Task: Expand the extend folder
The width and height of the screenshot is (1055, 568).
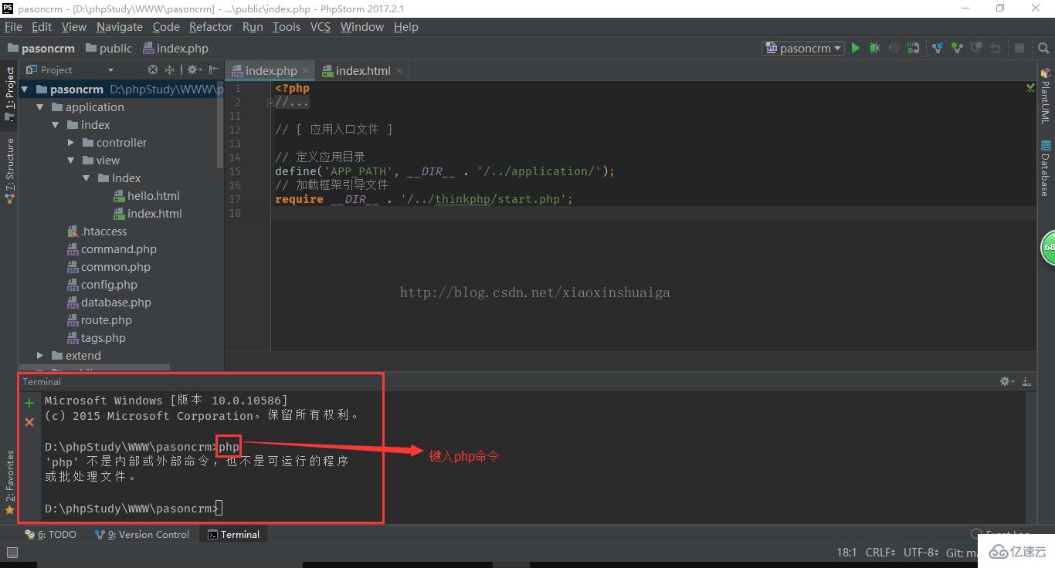Action: coord(40,356)
